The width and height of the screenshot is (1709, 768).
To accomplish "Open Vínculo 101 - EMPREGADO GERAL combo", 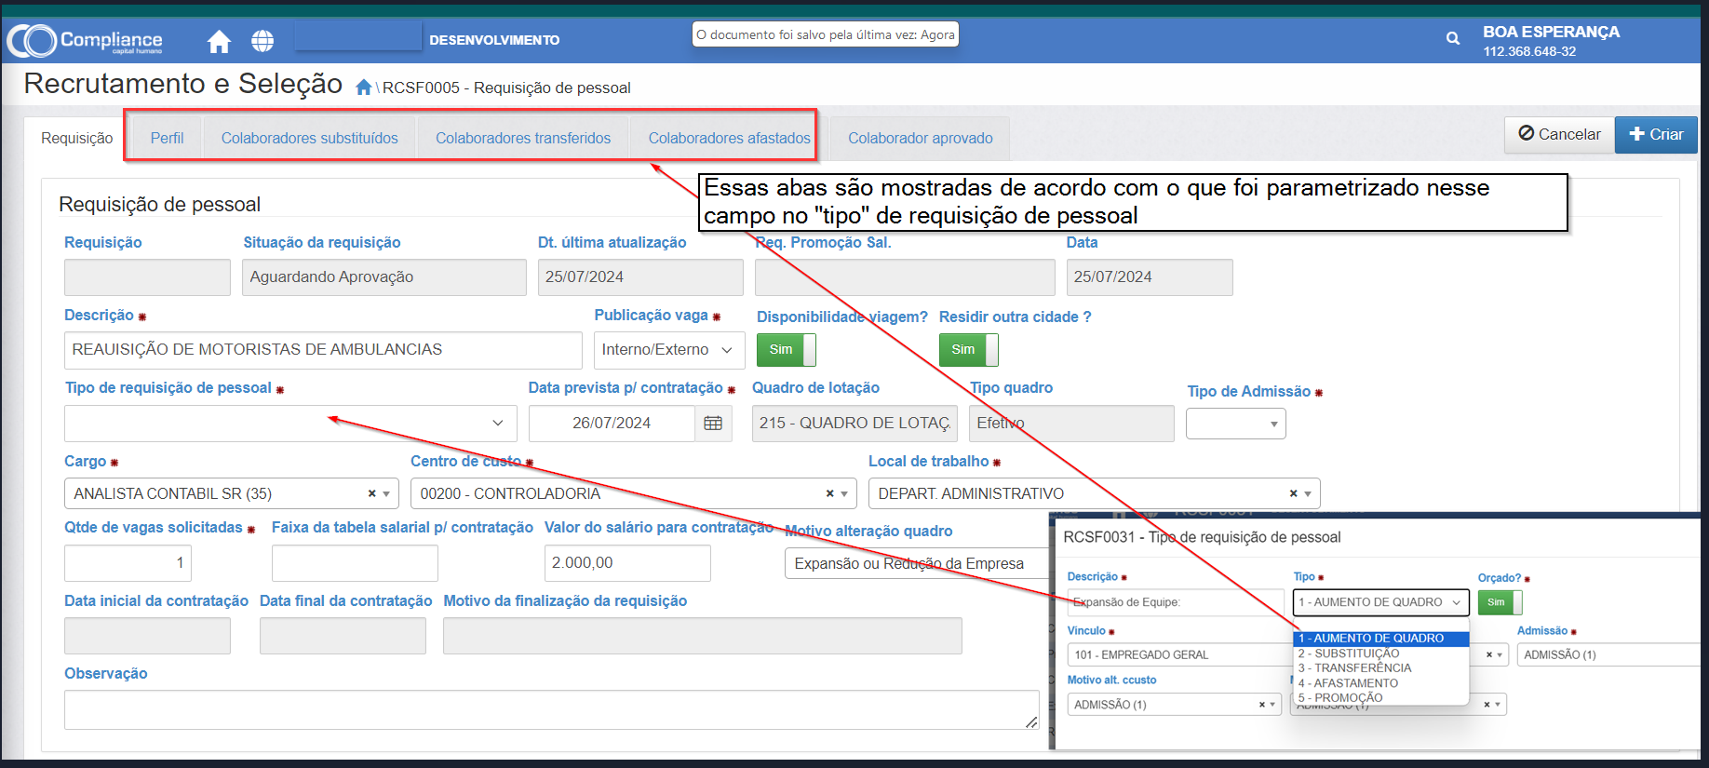I will click(1177, 654).
